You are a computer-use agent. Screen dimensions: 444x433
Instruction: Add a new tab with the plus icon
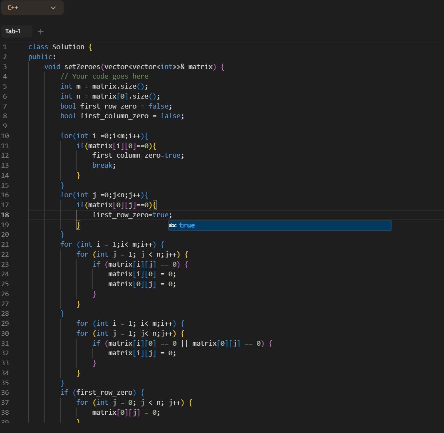point(41,32)
